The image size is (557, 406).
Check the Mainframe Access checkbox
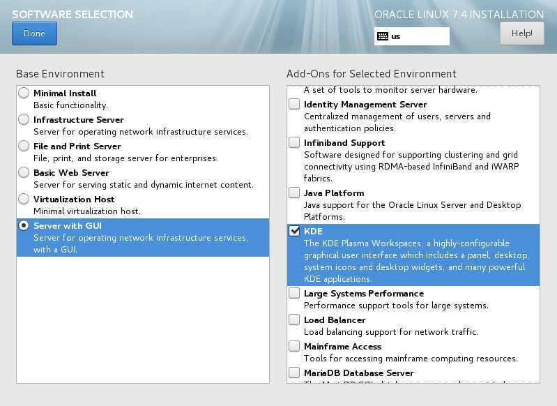click(294, 346)
